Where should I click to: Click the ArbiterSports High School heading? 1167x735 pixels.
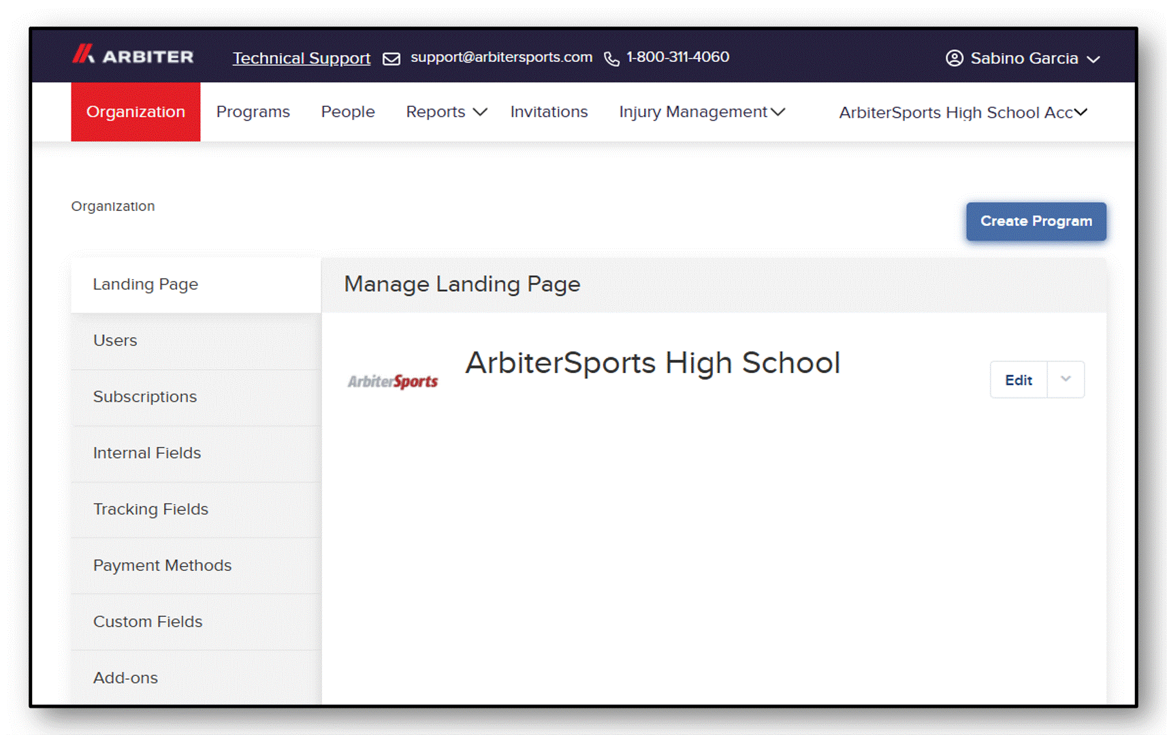(x=652, y=363)
